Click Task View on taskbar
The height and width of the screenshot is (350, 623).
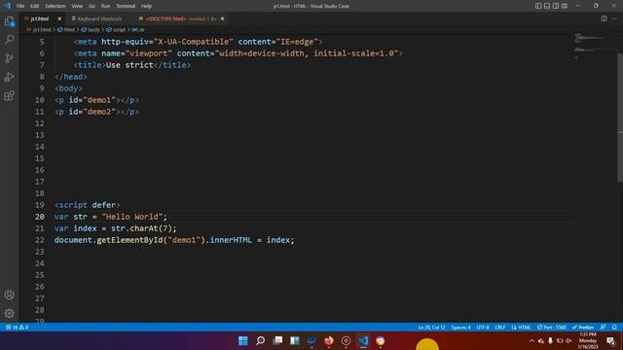(x=277, y=340)
